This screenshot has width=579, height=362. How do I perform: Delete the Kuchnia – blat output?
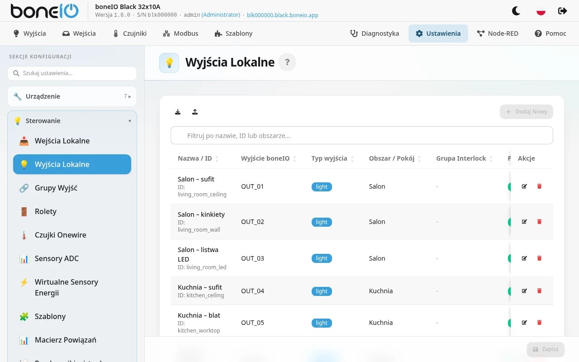(x=539, y=322)
